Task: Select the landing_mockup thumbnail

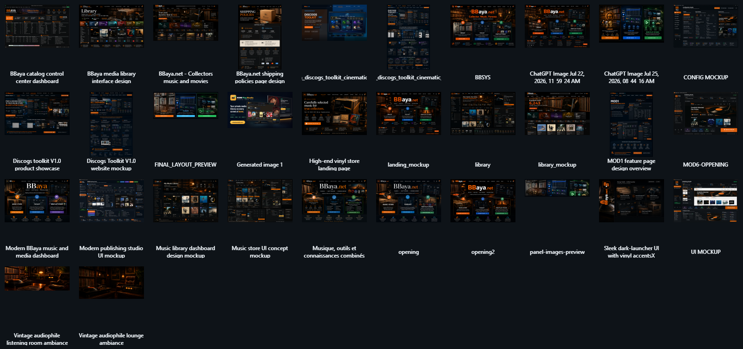Action: point(409,113)
